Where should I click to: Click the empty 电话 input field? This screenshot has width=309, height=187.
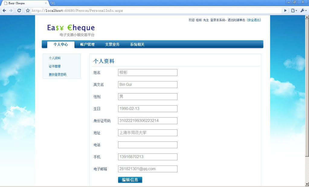click(148, 145)
